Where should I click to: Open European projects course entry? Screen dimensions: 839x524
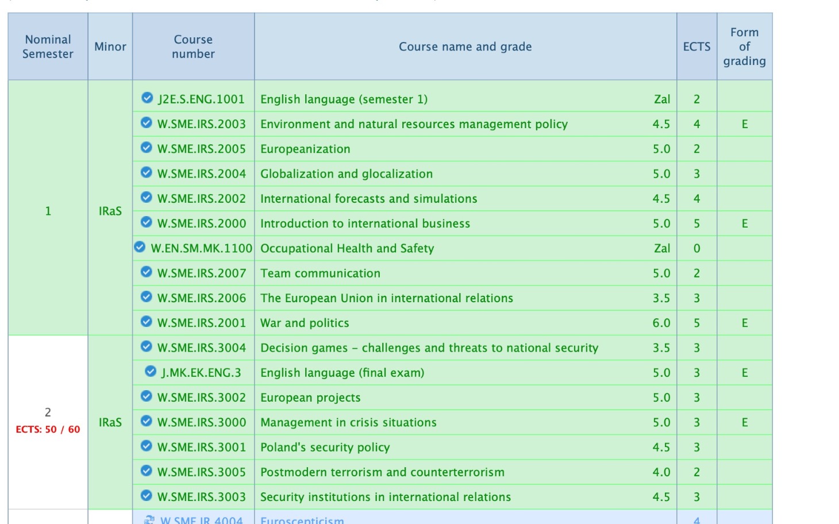[310, 398]
